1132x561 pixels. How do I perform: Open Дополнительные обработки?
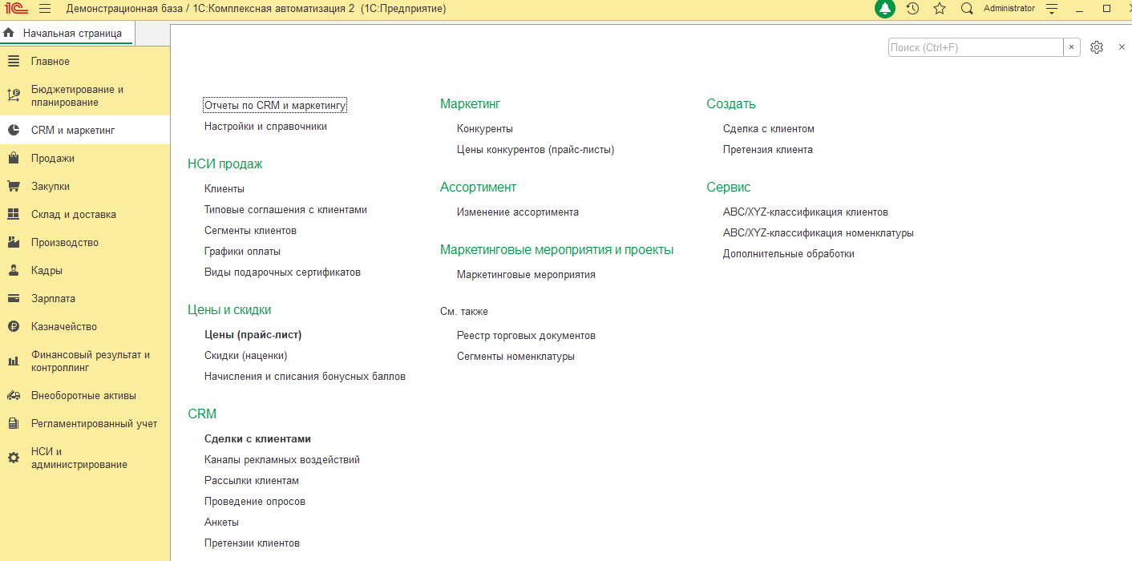pyautogui.click(x=789, y=253)
